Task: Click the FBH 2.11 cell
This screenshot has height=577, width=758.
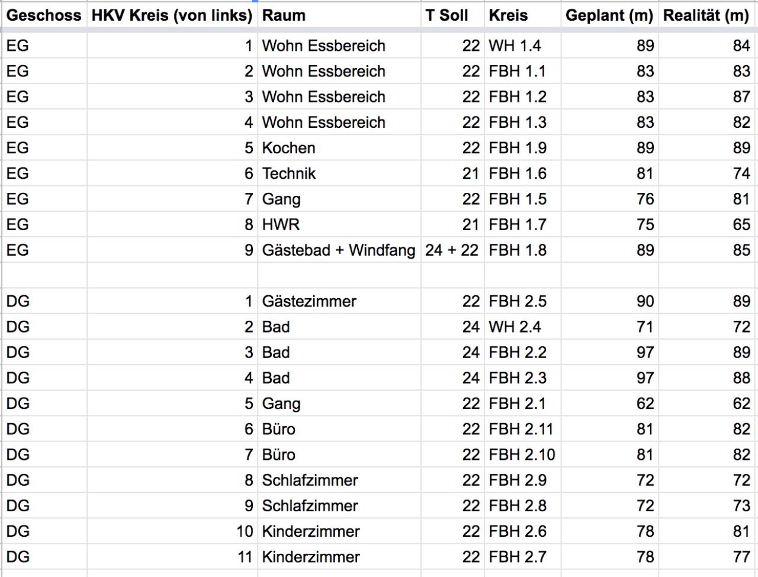Action: click(x=523, y=428)
